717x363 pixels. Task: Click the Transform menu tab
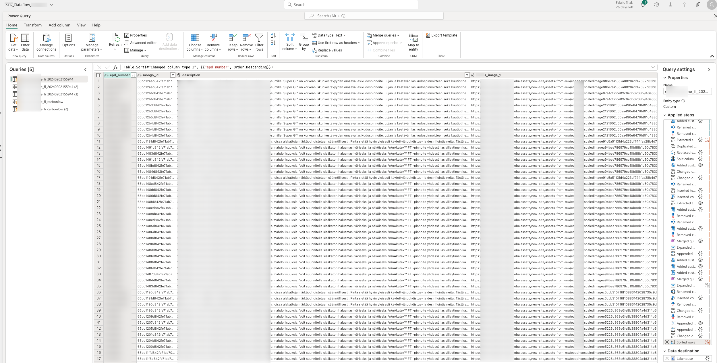pos(32,24)
